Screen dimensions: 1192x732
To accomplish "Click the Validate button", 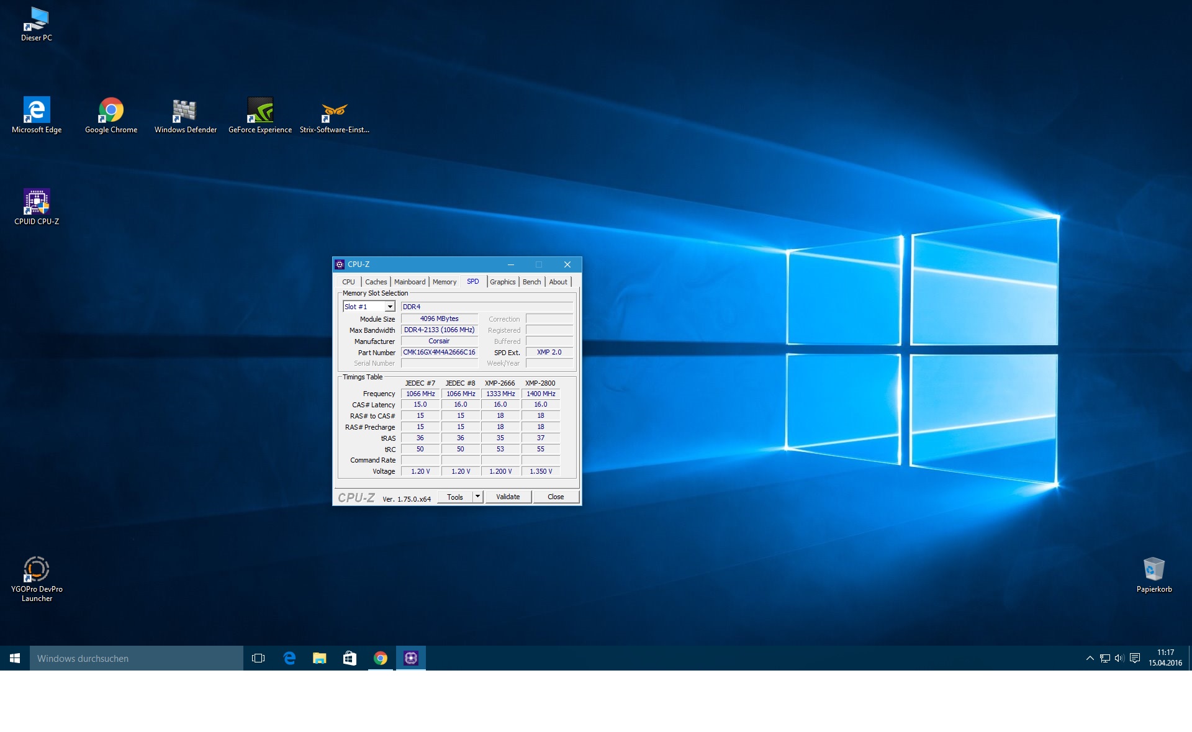I will [x=508, y=497].
